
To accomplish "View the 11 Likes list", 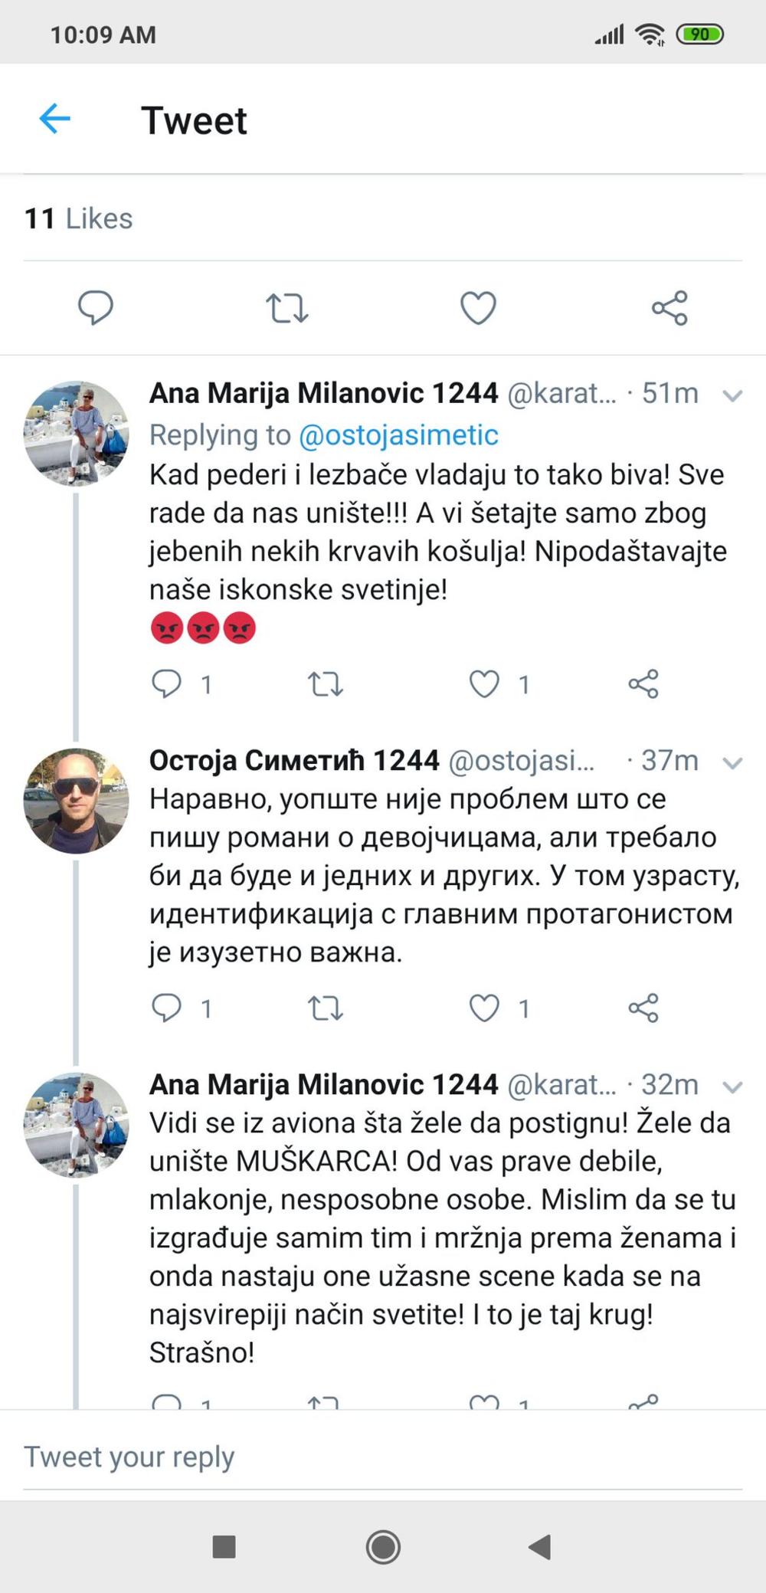I will pyautogui.click(x=78, y=218).
